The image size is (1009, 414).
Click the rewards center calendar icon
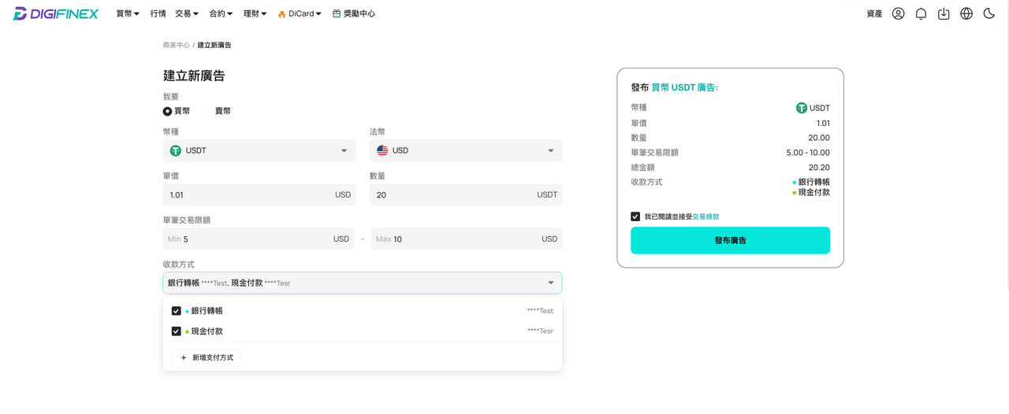337,13
